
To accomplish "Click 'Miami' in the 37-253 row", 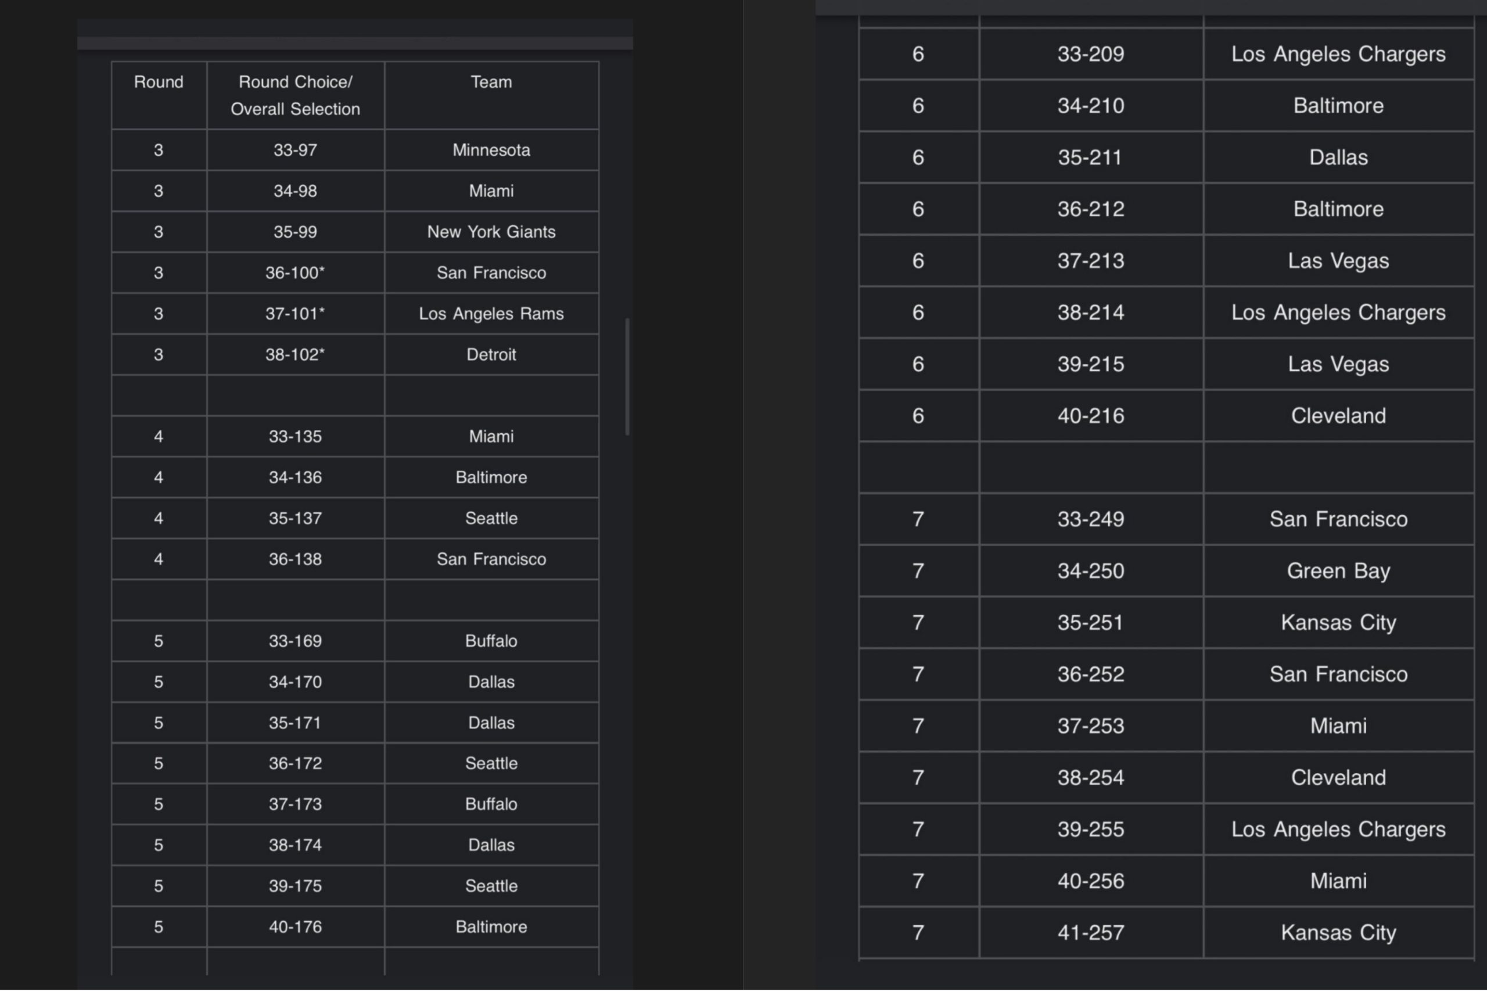I will [x=1338, y=726].
